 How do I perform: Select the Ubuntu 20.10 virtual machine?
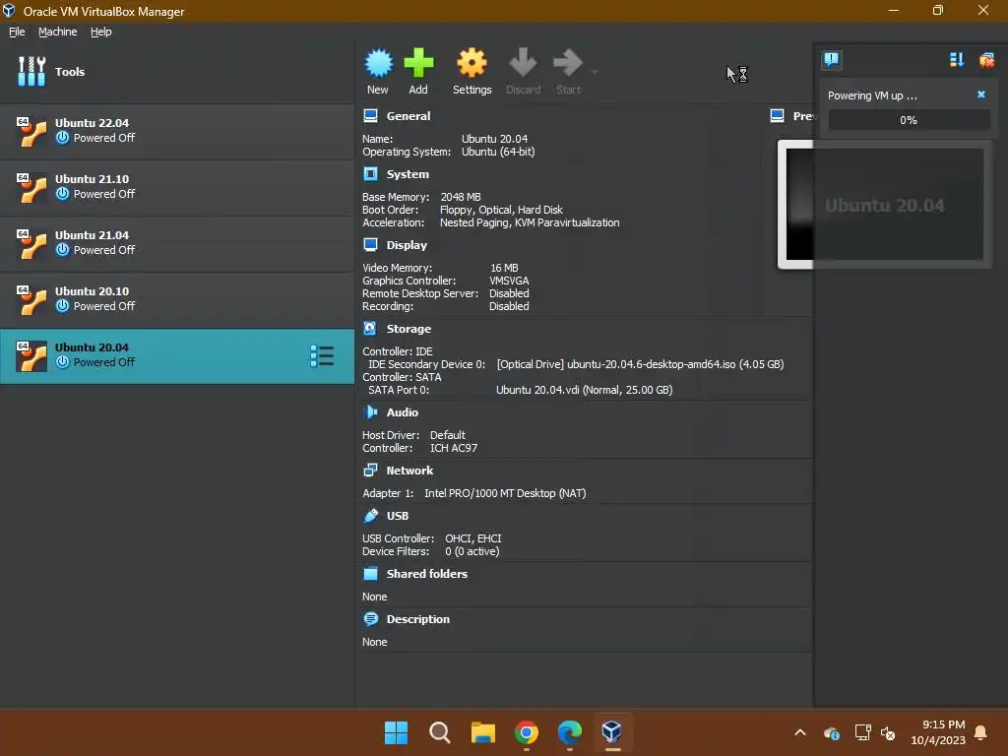coord(177,299)
